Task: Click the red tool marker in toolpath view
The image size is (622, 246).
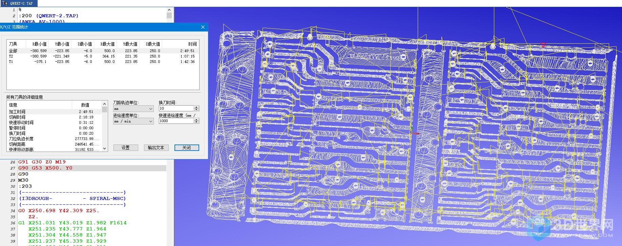Action: pyautogui.click(x=543, y=45)
